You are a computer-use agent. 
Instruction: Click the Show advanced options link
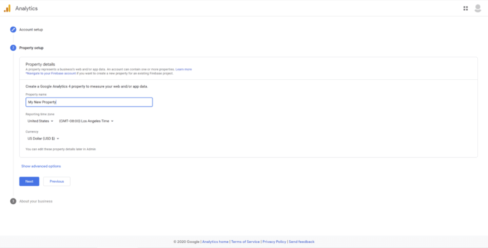(41, 166)
